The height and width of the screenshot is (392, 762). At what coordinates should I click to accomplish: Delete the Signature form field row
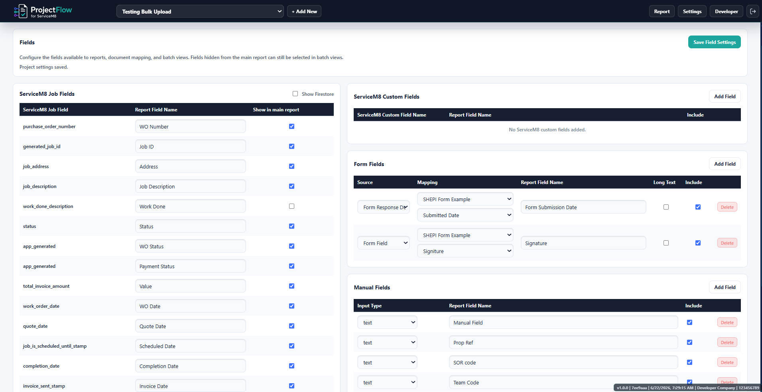pyautogui.click(x=727, y=243)
